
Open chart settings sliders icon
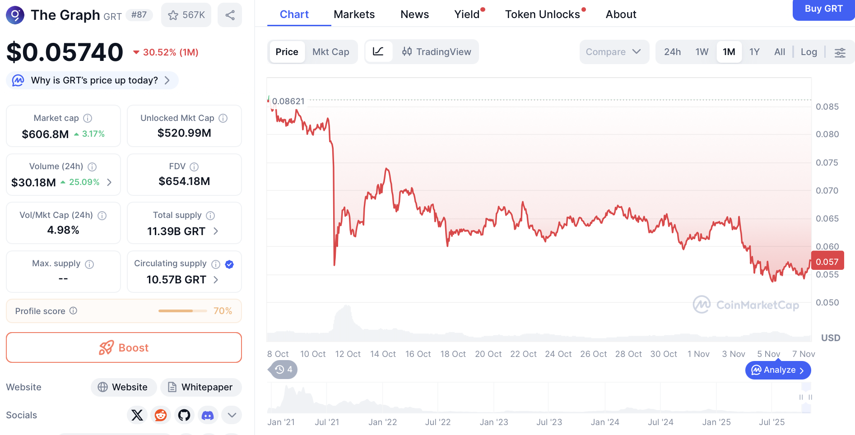click(840, 52)
